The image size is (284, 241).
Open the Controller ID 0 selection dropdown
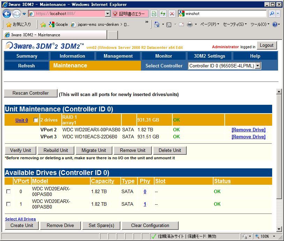coord(224,66)
